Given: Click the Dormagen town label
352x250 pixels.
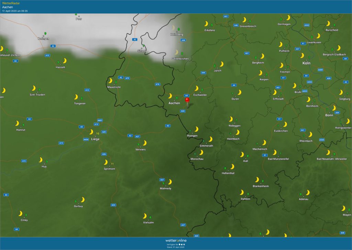Looking at the screenshot, I should click(x=284, y=24).
